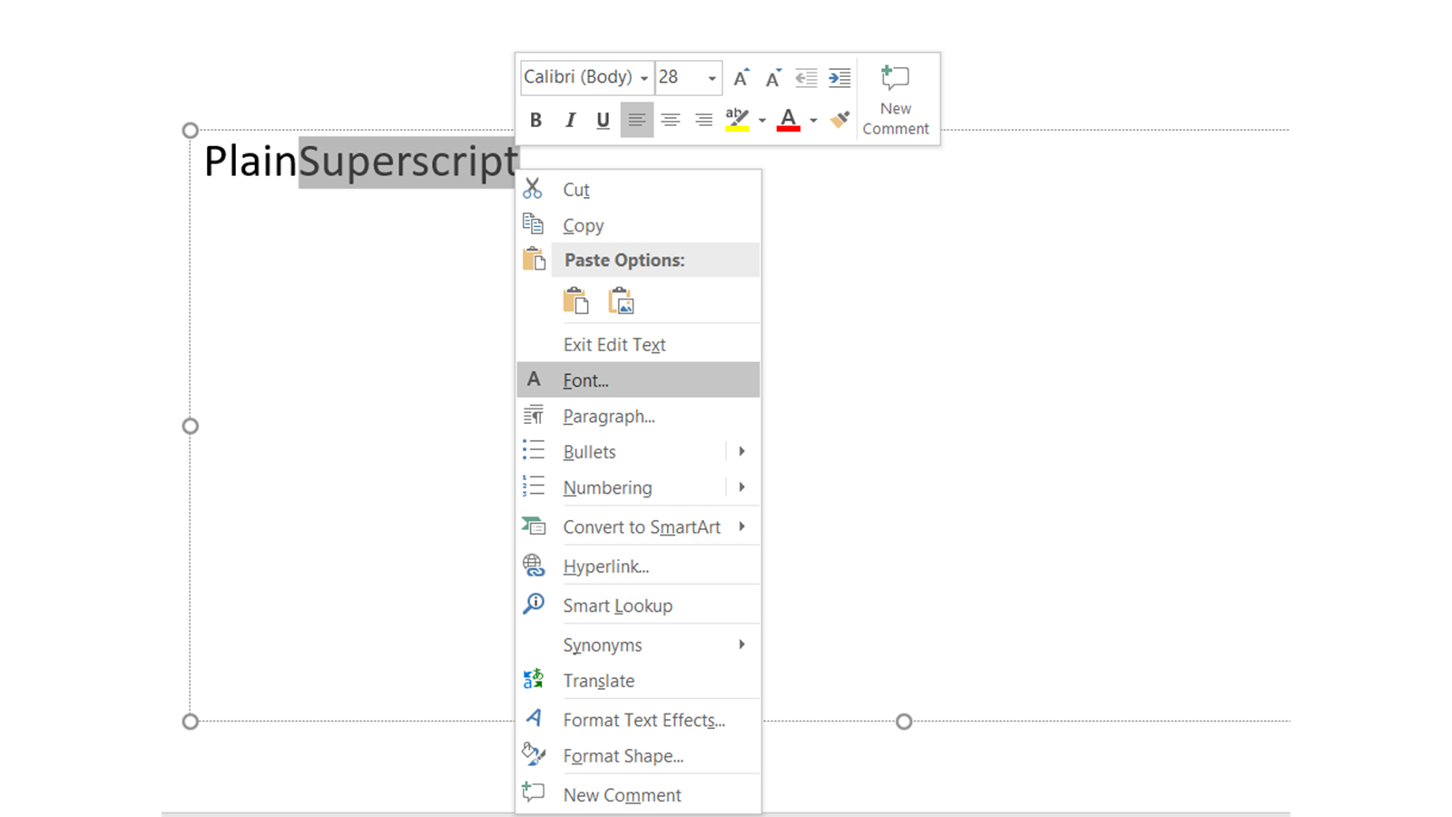Click the highlighted word Superscript in the slide

(407, 162)
